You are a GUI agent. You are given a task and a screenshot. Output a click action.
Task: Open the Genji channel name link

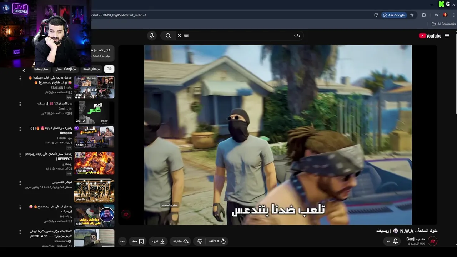pyautogui.click(x=416, y=239)
